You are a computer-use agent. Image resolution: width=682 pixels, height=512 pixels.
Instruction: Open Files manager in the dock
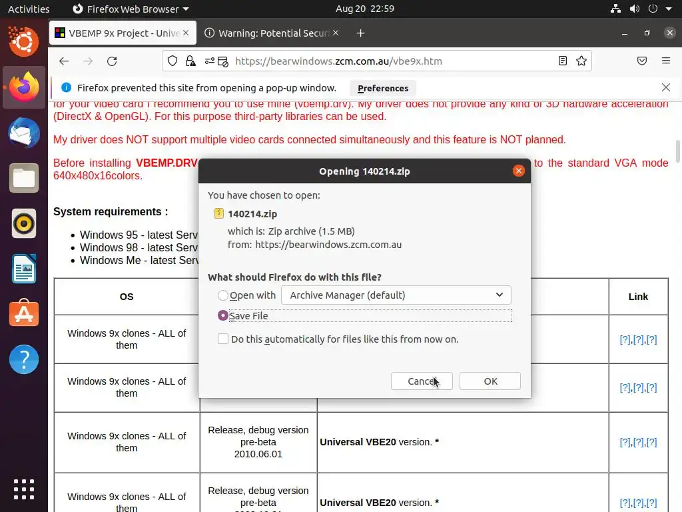(24, 178)
